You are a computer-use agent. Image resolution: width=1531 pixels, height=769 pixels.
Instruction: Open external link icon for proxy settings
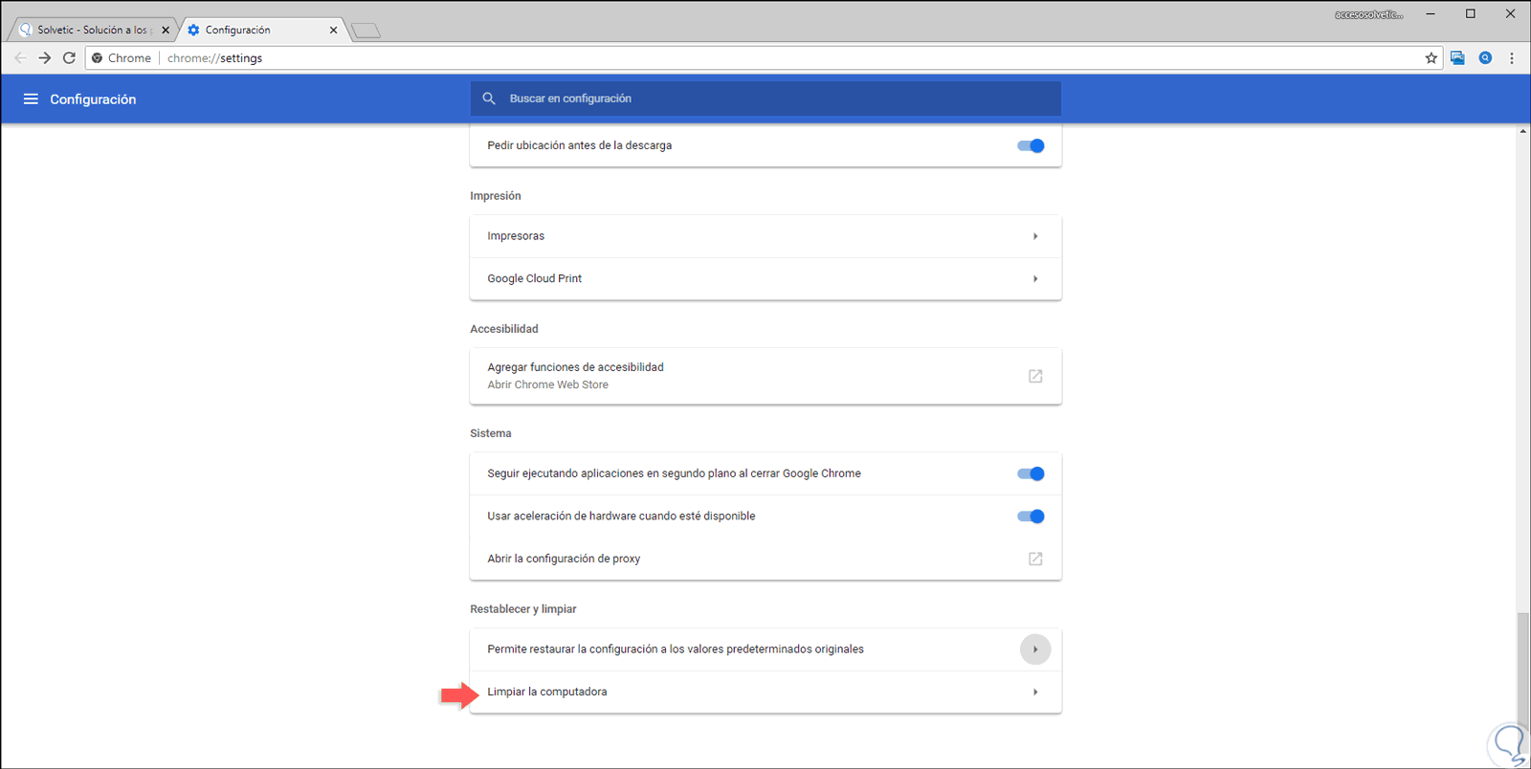[x=1035, y=559]
